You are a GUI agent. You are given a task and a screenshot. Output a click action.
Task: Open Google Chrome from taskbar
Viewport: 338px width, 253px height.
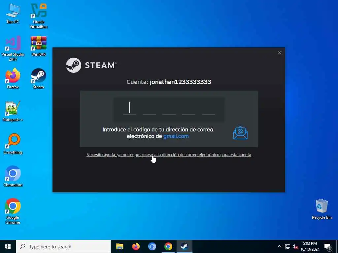point(168,246)
